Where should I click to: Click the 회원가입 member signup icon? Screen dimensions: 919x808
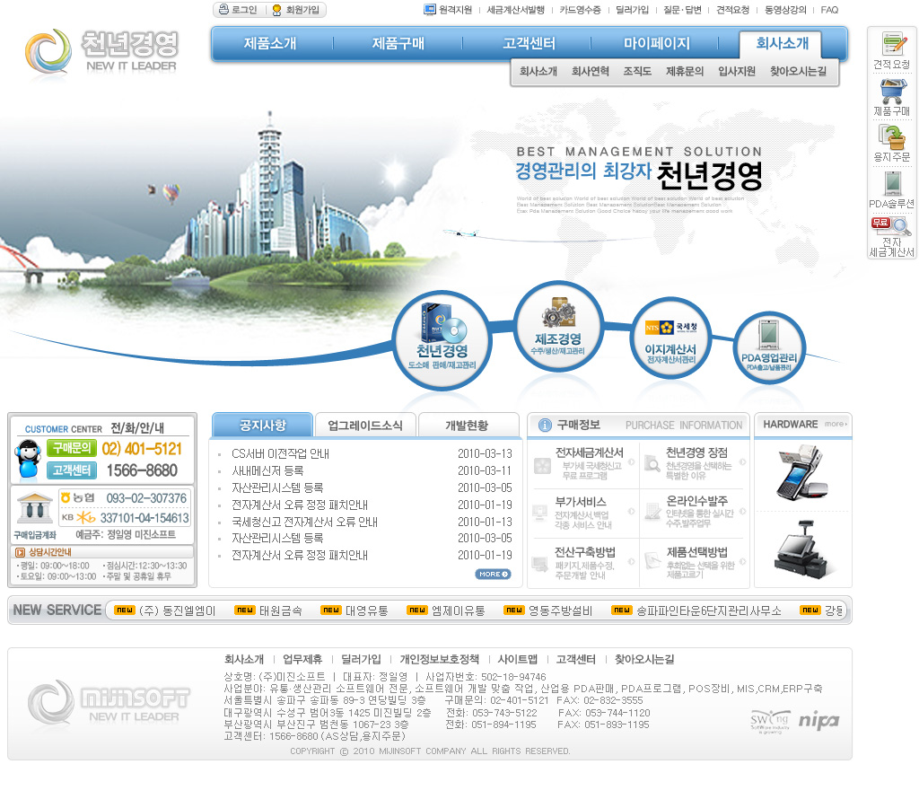point(276,10)
